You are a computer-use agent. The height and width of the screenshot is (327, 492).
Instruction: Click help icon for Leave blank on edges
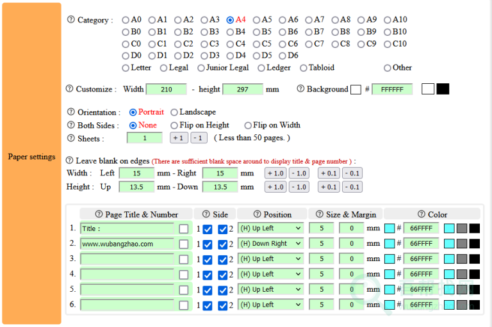tap(70, 161)
